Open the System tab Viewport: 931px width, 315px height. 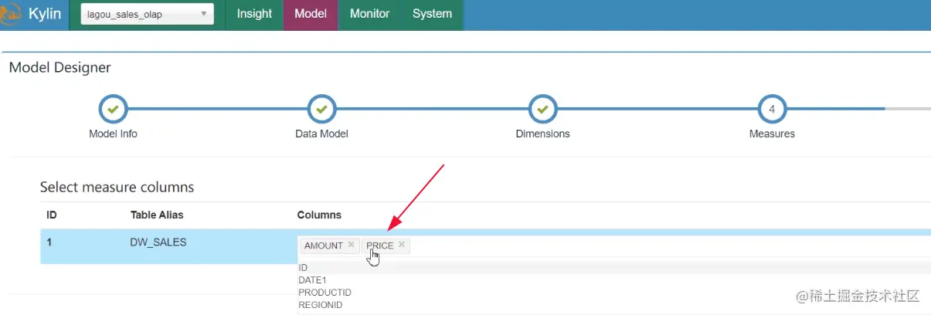coord(432,14)
